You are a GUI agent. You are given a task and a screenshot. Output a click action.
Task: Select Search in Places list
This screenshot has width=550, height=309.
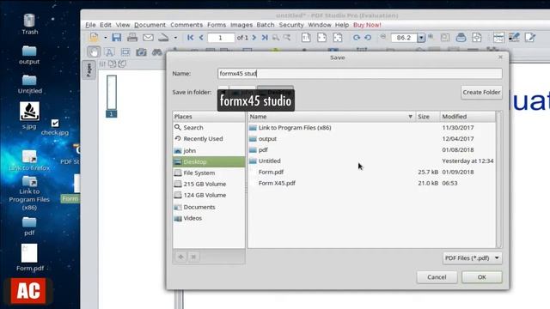[x=209, y=128]
